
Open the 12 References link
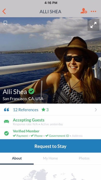[x=26, y=110]
